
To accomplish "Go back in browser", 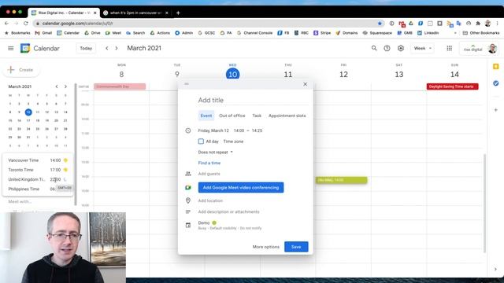I will (x=7, y=24).
